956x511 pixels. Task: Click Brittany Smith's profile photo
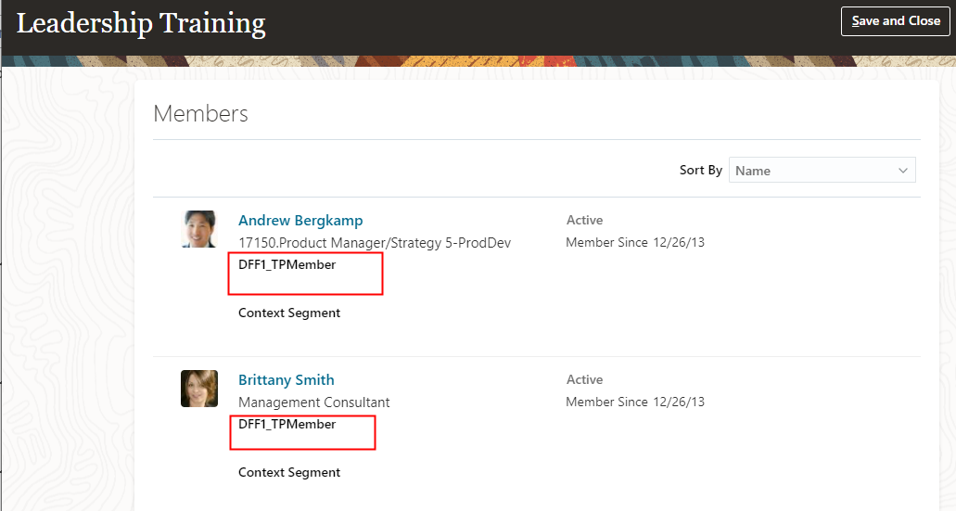[198, 389]
